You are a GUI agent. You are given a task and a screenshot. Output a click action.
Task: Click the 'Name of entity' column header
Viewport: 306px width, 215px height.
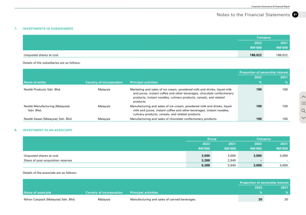coord(35,82)
